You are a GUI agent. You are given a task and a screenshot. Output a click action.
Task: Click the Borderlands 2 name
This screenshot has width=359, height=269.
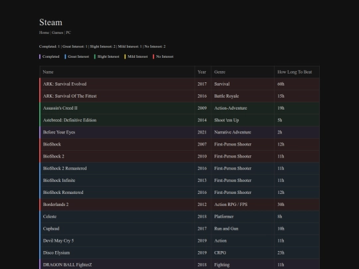tap(56, 205)
